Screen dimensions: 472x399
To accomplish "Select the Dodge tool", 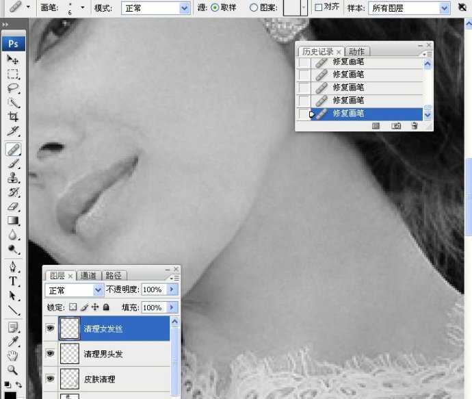I will (12, 249).
